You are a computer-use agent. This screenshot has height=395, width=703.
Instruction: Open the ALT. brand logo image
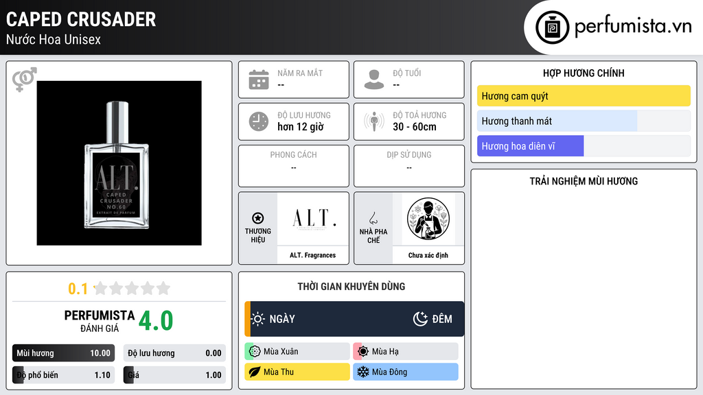tap(313, 219)
